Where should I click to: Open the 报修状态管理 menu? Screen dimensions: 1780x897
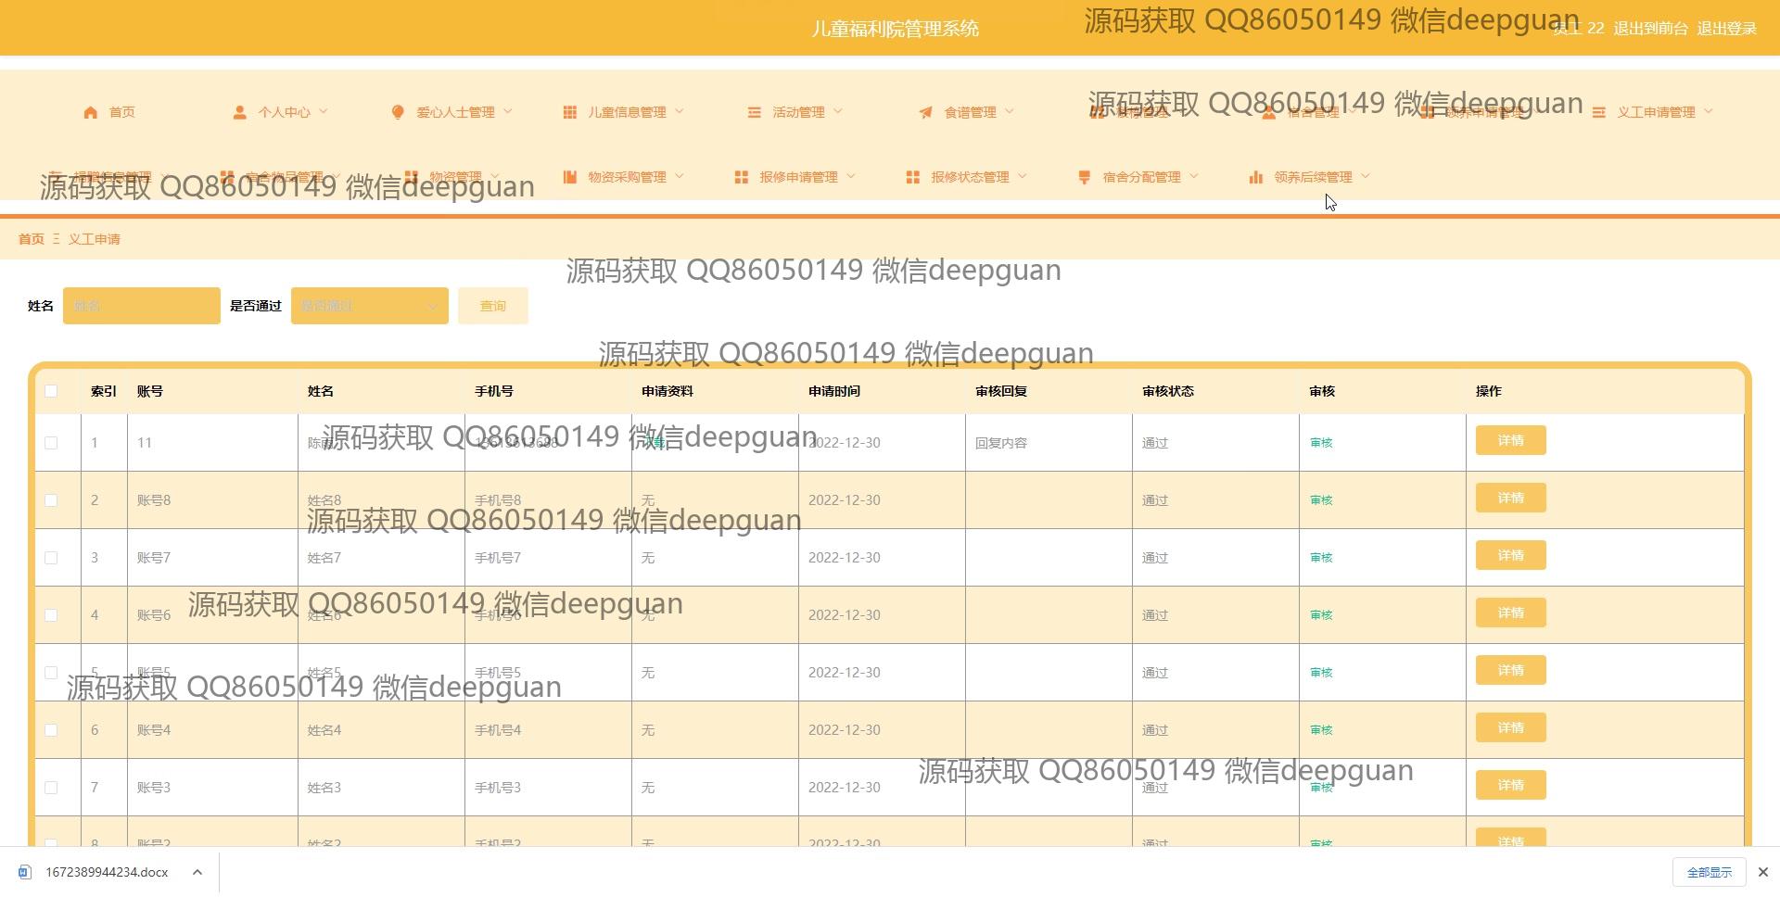pos(970,177)
